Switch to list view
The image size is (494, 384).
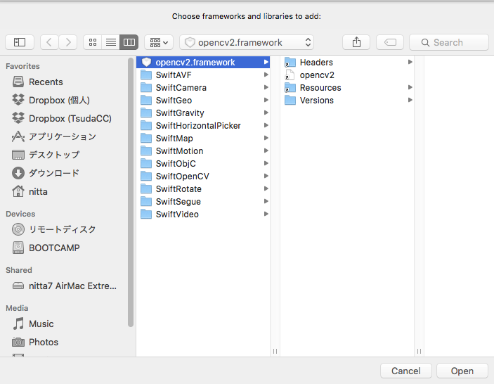coord(110,42)
